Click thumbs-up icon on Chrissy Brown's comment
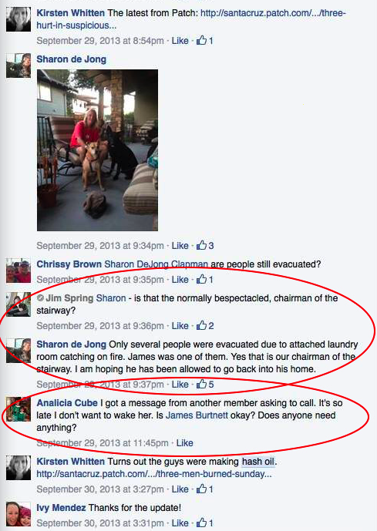 coord(201,279)
